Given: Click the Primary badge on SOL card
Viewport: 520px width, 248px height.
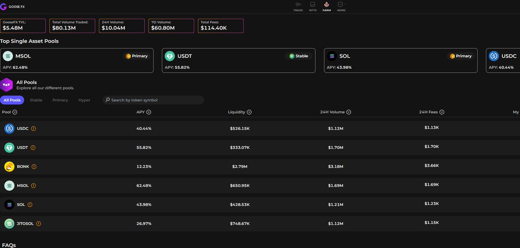Looking at the screenshot, I should pos(461,56).
